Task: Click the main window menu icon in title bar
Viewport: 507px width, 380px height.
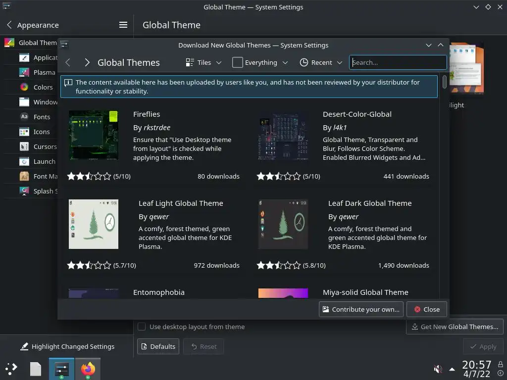Action: coord(6,6)
